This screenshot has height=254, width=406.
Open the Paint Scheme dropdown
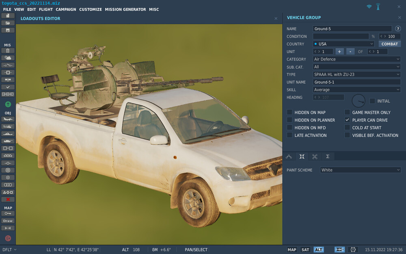(360, 170)
